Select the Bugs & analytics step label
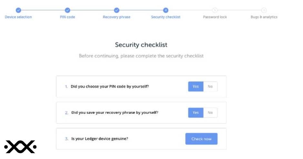Image resolution: width=303 pixels, height=159 pixels. (264, 17)
